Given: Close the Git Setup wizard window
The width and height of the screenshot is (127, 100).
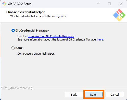Looking at the screenshot, I should click(x=121, y=4).
